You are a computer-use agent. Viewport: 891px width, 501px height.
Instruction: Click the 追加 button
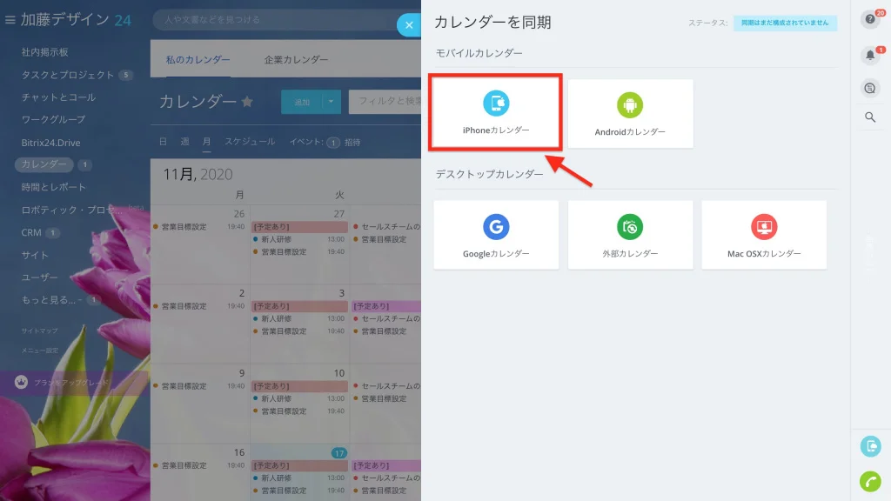click(x=302, y=103)
